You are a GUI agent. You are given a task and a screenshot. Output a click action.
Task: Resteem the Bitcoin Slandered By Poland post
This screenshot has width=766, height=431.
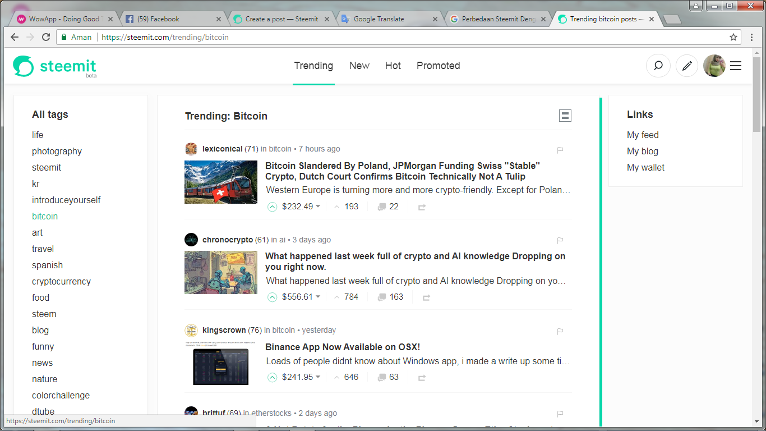(x=422, y=207)
